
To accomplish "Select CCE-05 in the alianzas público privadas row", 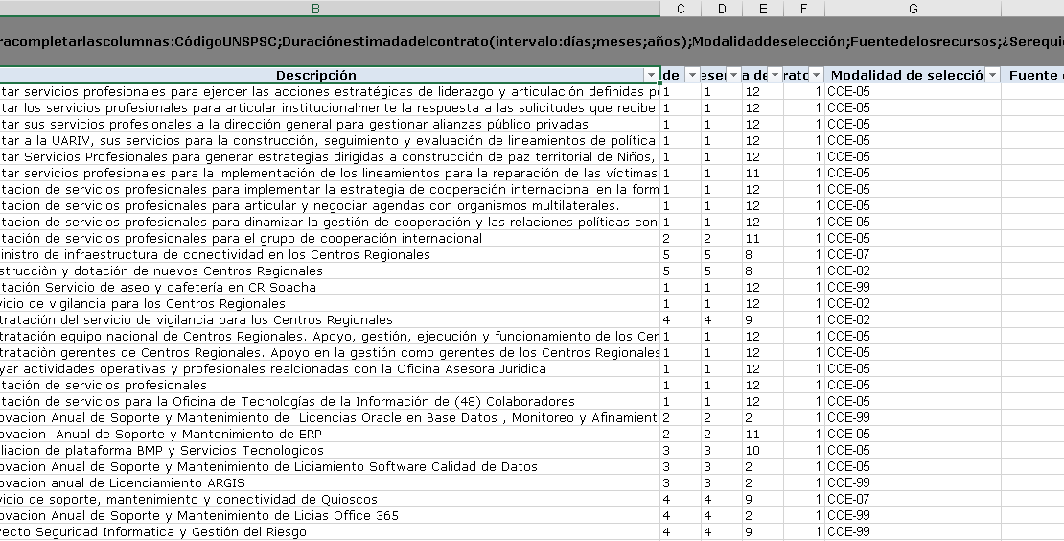I will point(913,125).
